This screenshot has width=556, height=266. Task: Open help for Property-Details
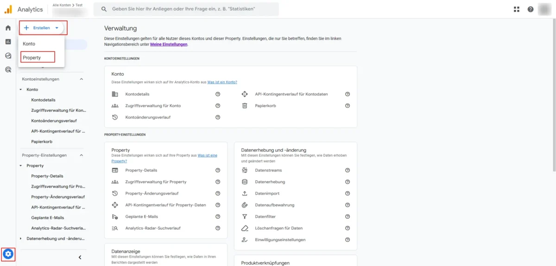218,170
